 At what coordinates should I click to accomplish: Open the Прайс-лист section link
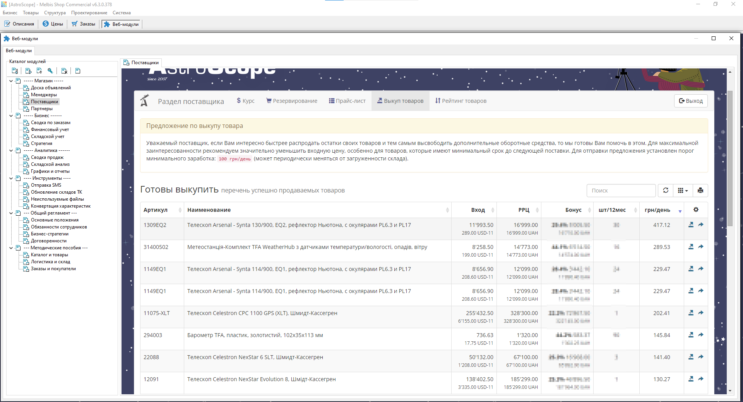click(347, 100)
